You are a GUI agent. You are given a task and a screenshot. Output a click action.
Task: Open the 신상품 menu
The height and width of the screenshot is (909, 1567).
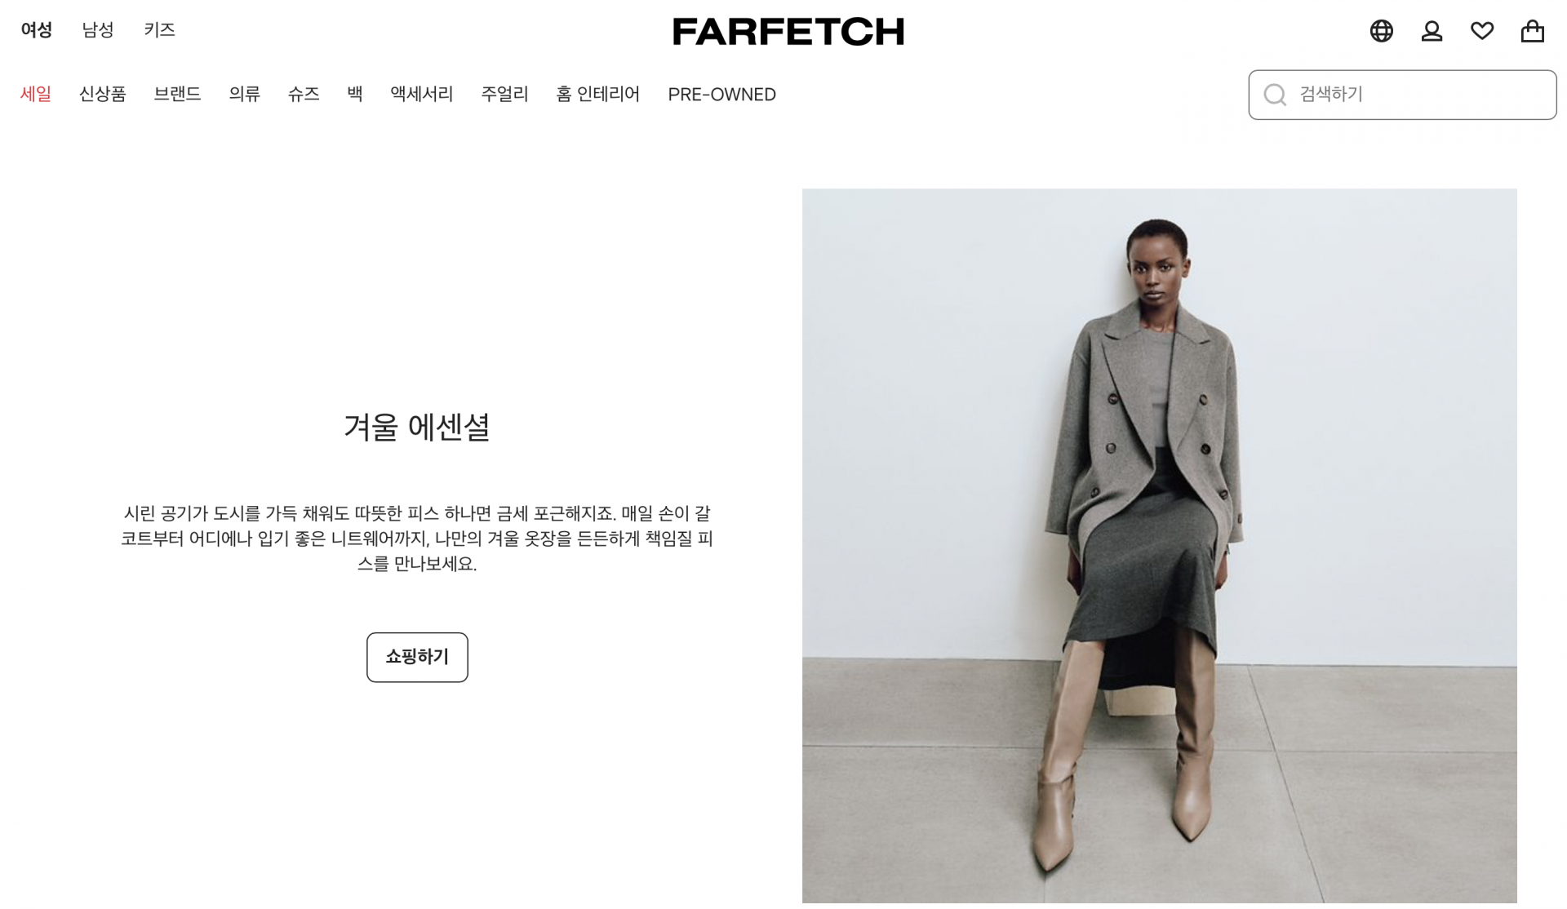tap(102, 94)
